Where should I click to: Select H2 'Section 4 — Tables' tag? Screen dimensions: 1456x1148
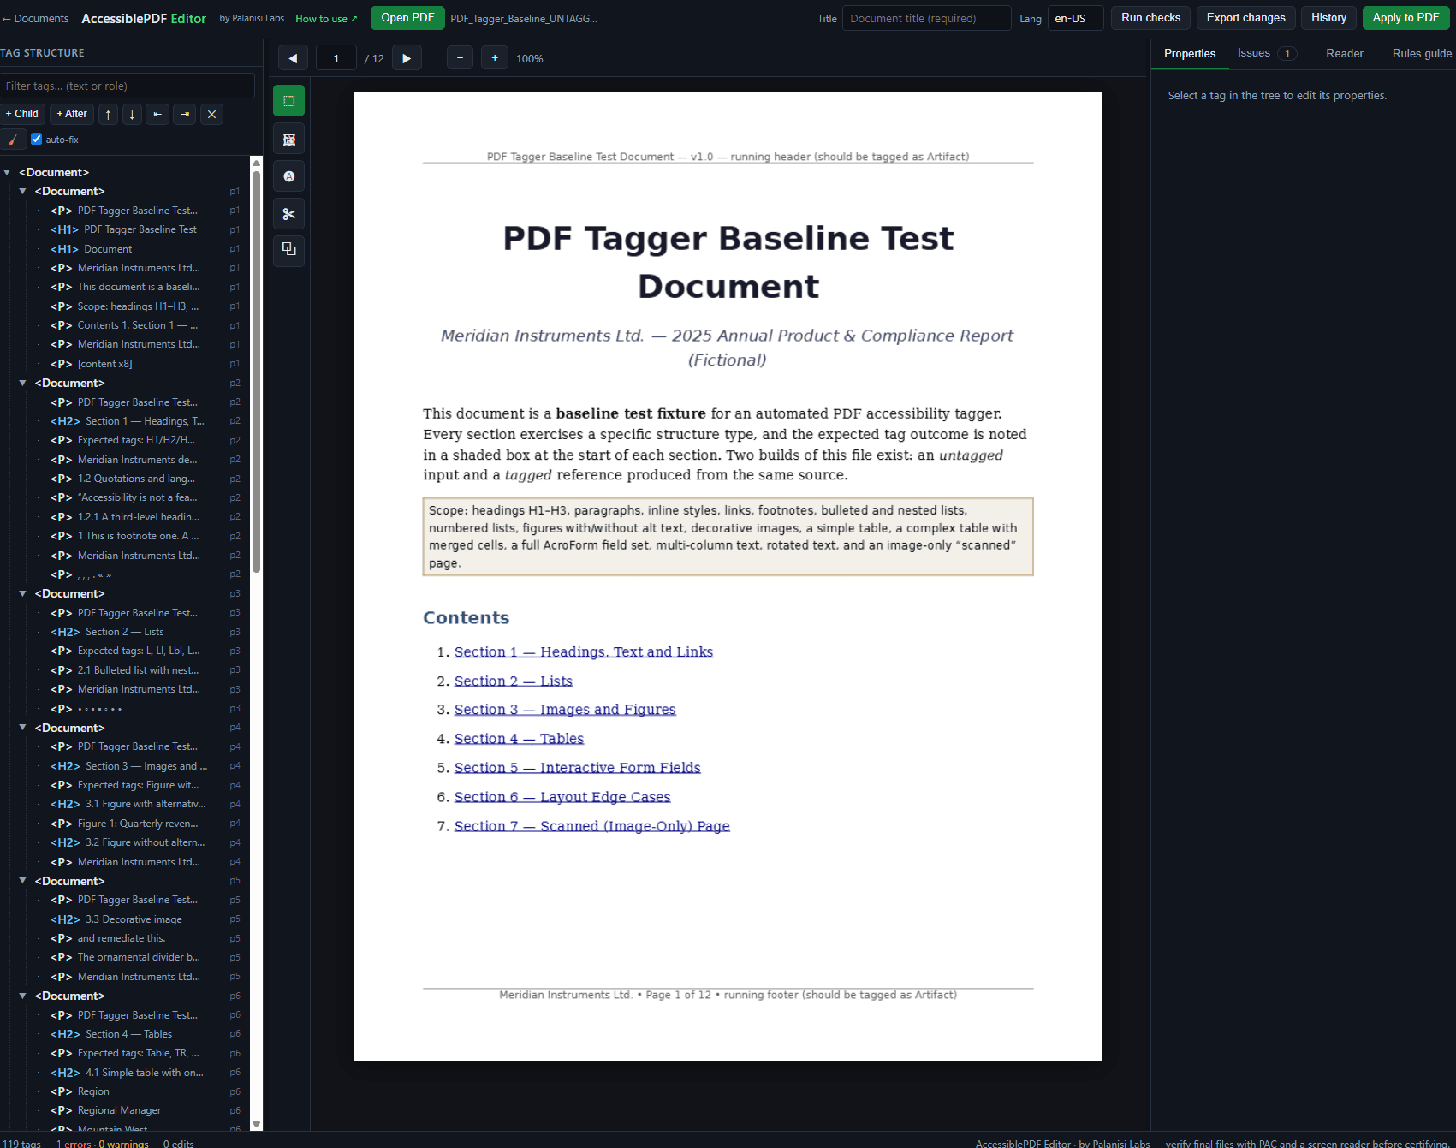[112, 1034]
